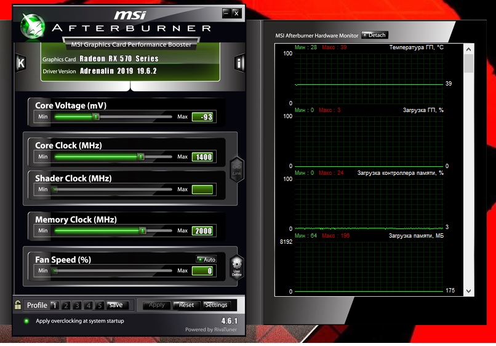The image size is (496, 346).
Task: Click the Fan Speed (%) label
Action: tap(63, 260)
